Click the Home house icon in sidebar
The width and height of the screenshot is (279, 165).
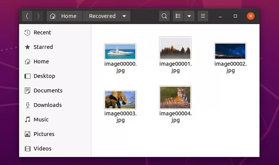(x=28, y=61)
